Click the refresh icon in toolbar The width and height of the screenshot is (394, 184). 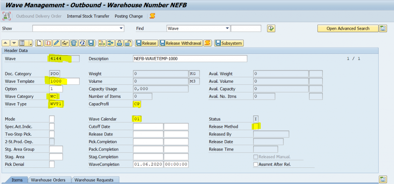click(x=82, y=43)
